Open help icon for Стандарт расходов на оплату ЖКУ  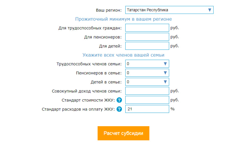[x=119, y=109]
